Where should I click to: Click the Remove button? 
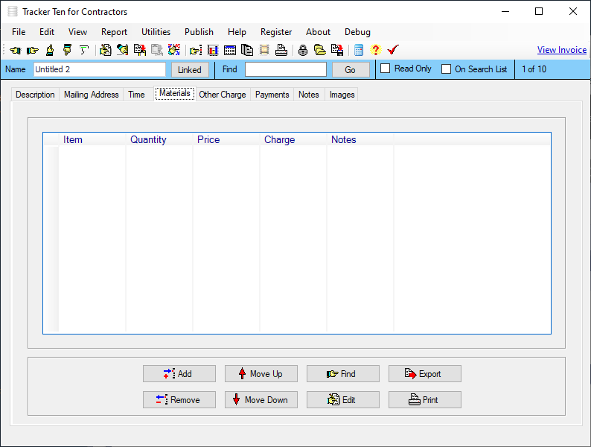pyautogui.click(x=179, y=400)
